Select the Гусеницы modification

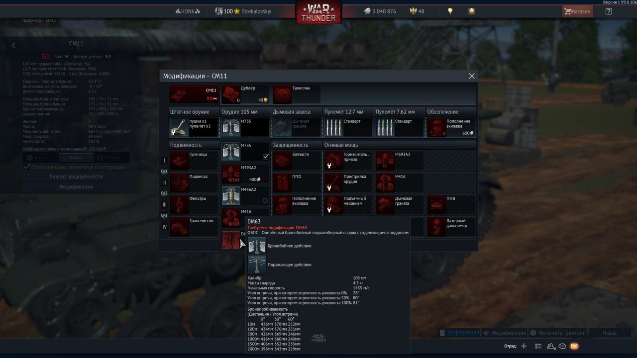pyautogui.click(x=194, y=161)
